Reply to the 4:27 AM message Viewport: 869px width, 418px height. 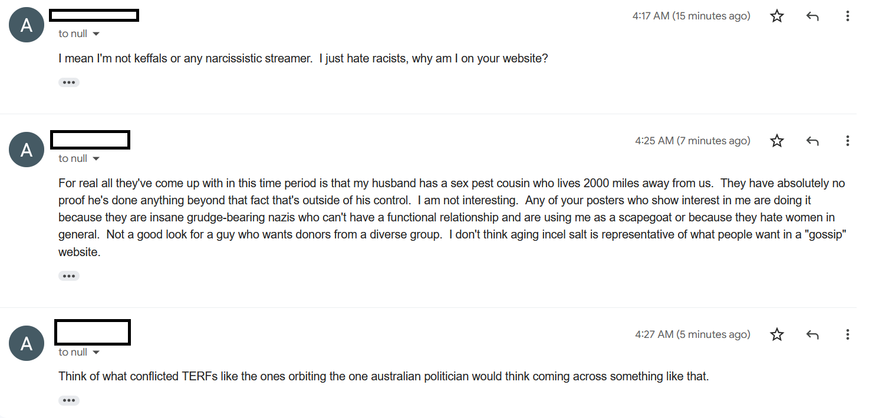point(812,334)
